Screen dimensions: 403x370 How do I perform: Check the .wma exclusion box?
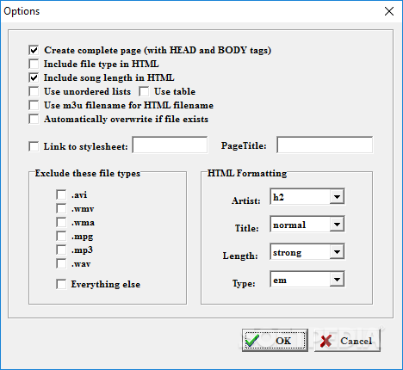point(61,222)
